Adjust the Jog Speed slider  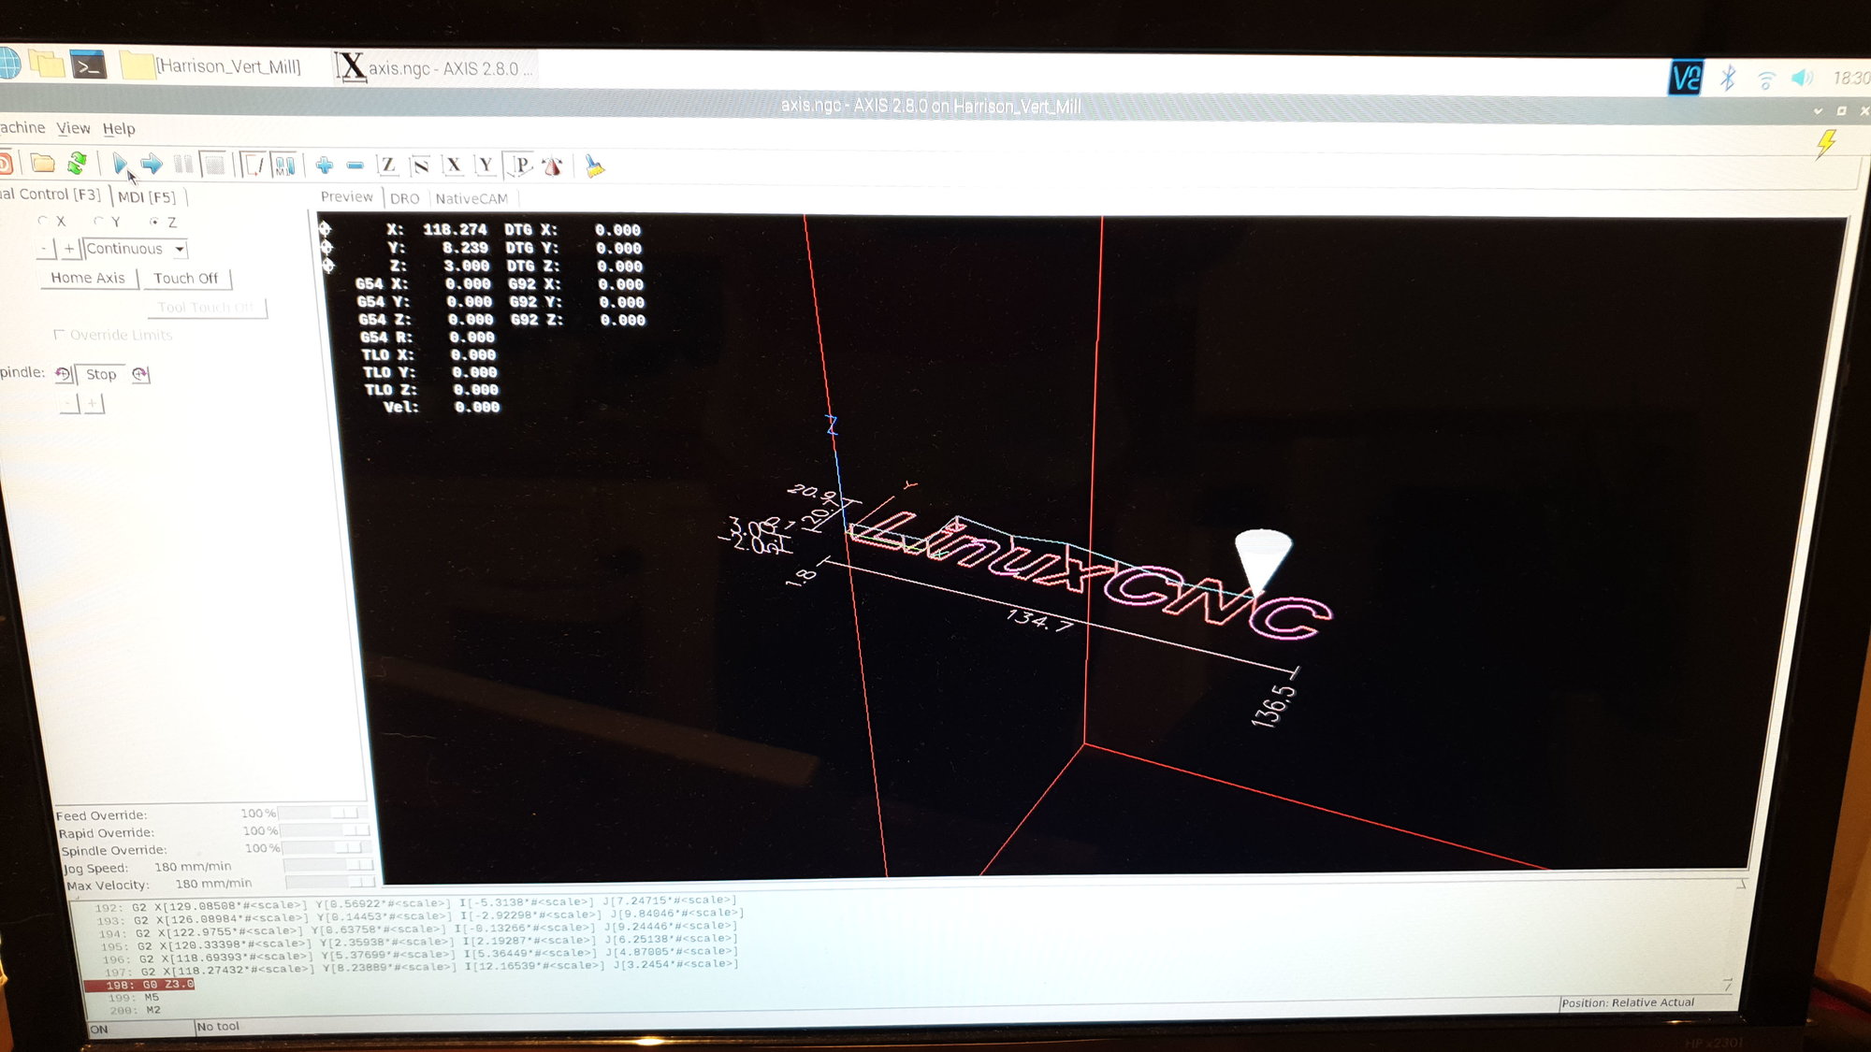327,865
